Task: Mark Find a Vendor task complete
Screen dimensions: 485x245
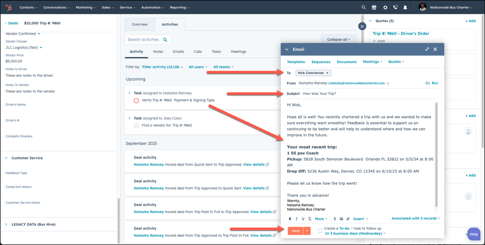Action: (136, 126)
